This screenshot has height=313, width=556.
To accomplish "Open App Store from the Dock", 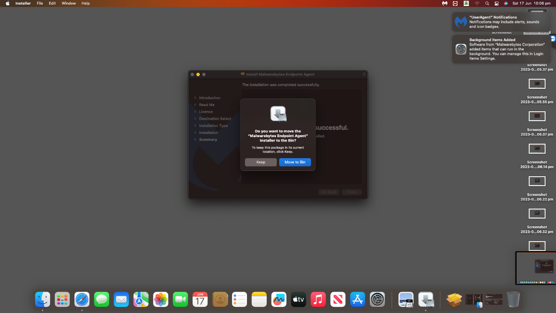I will coord(358,299).
